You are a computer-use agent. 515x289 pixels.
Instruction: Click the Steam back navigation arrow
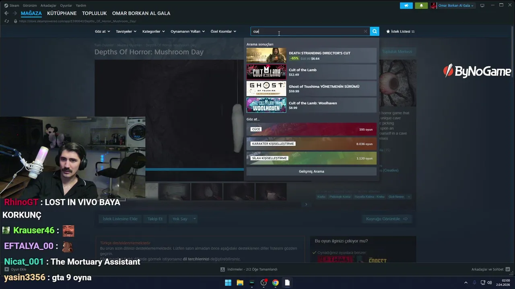pos(6,13)
